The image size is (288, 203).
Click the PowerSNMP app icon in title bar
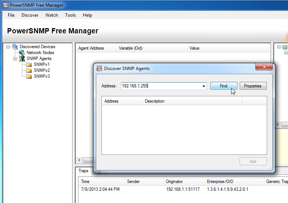coord(5,5)
